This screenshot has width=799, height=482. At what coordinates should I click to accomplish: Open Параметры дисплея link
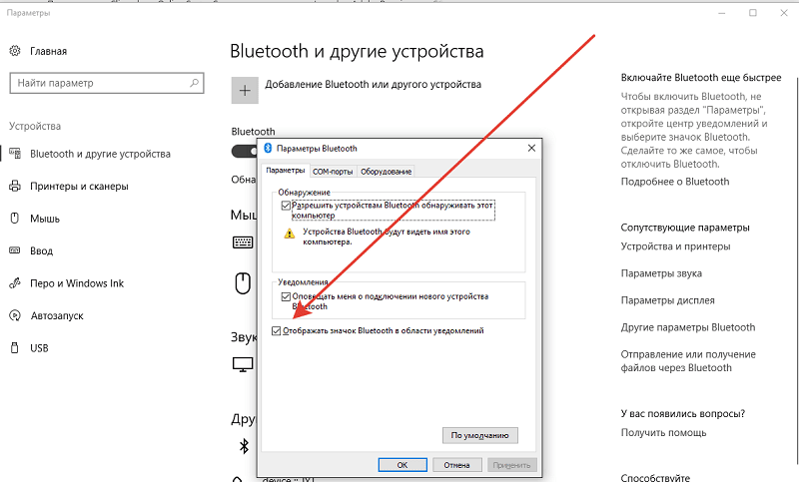[x=667, y=300]
